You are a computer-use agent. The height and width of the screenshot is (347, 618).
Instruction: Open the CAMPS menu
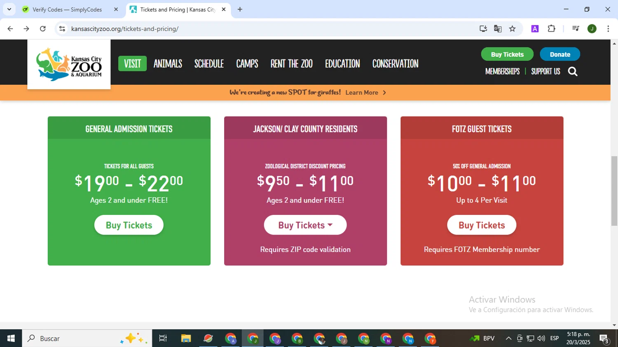coord(247,63)
